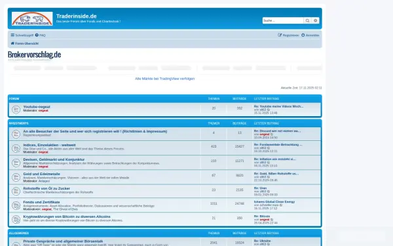The height and width of the screenshot is (246, 393).
Task: Click the FAQ question mark icon
Action: point(37,35)
